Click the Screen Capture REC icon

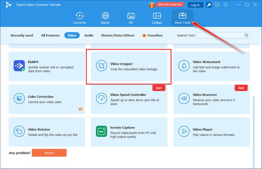101,131
